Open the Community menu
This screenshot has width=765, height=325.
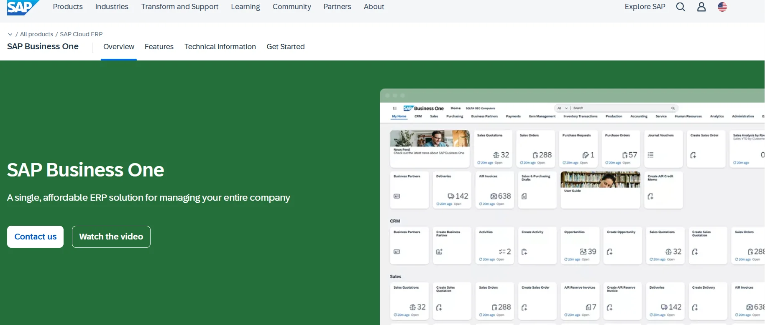[292, 7]
